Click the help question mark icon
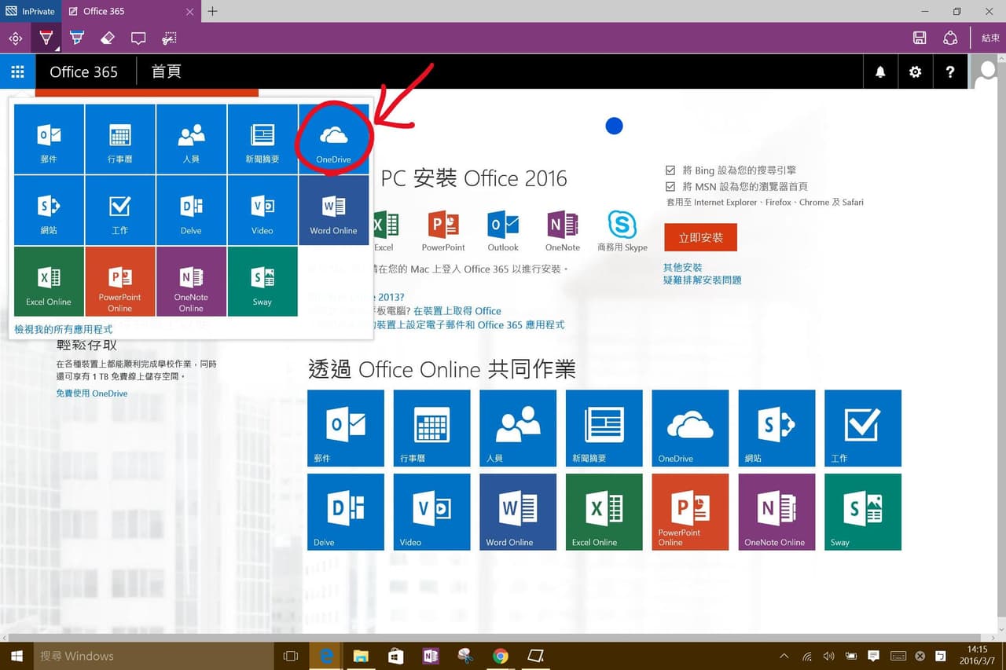Viewport: 1006px width, 670px height. coord(950,71)
